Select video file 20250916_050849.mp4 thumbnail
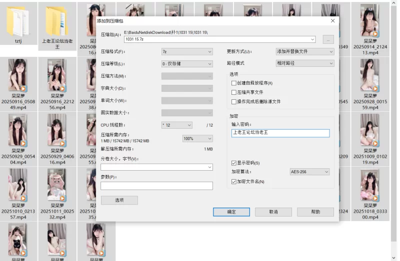This screenshot has width=400, height=261. [17, 75]
